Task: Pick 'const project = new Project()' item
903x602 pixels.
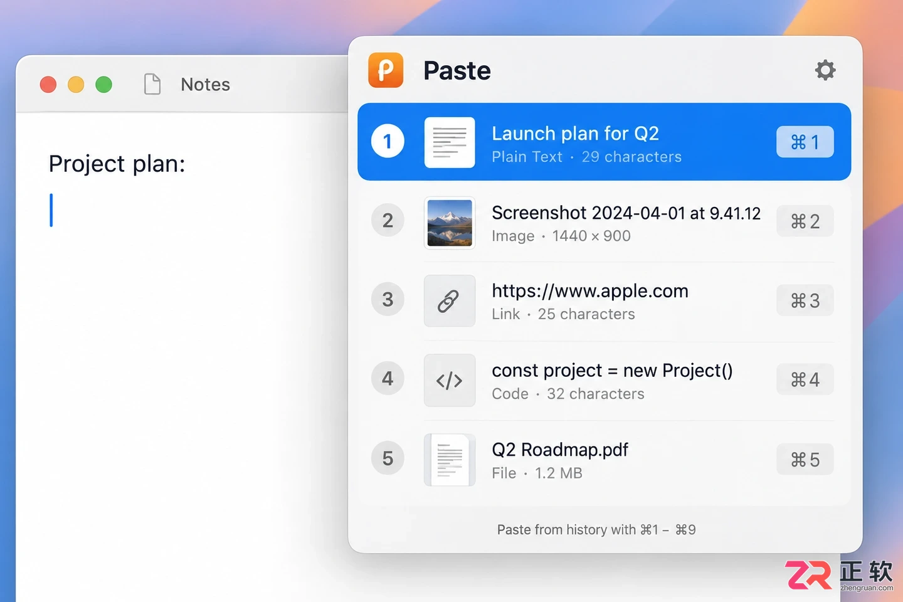Action: pyautogui.click(x=604, y=381)
